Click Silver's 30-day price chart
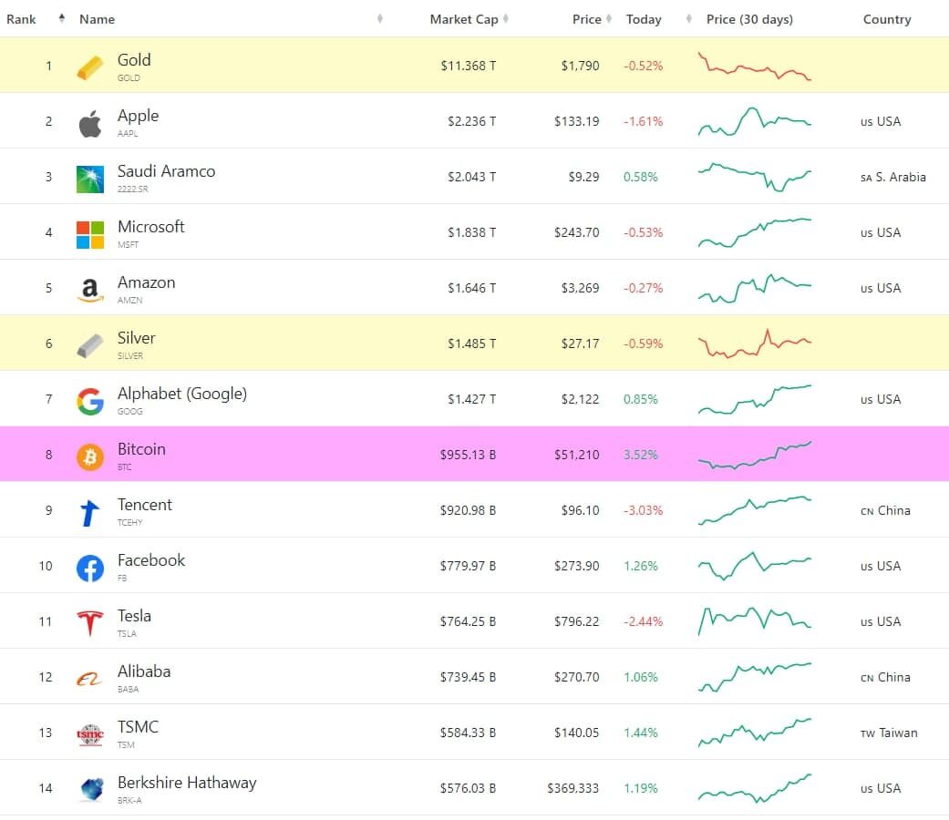The width and height of the screenshot is (949, 820). [754, 343]
